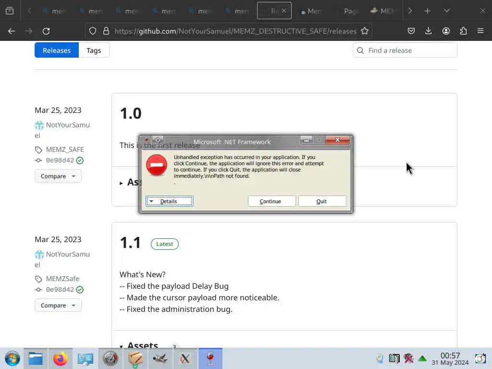The width and height of the screenshot is (492, 369).
Task: Open the package installer box taskbar icon
Action: (135, 358)
